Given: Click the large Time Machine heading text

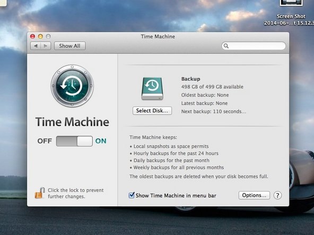Looking at the screenshot, I should [72, 122].
